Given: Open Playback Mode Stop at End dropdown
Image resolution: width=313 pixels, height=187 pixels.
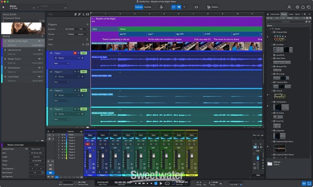Looking at the screenshot, I should point(37,149).
